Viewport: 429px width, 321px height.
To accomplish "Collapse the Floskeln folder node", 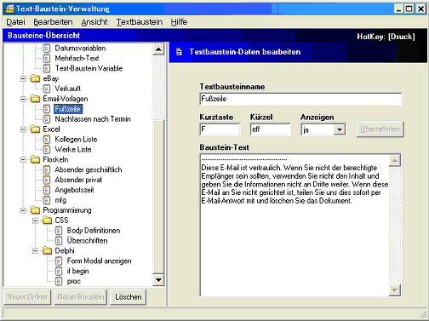I will click(x=23, y=159).
